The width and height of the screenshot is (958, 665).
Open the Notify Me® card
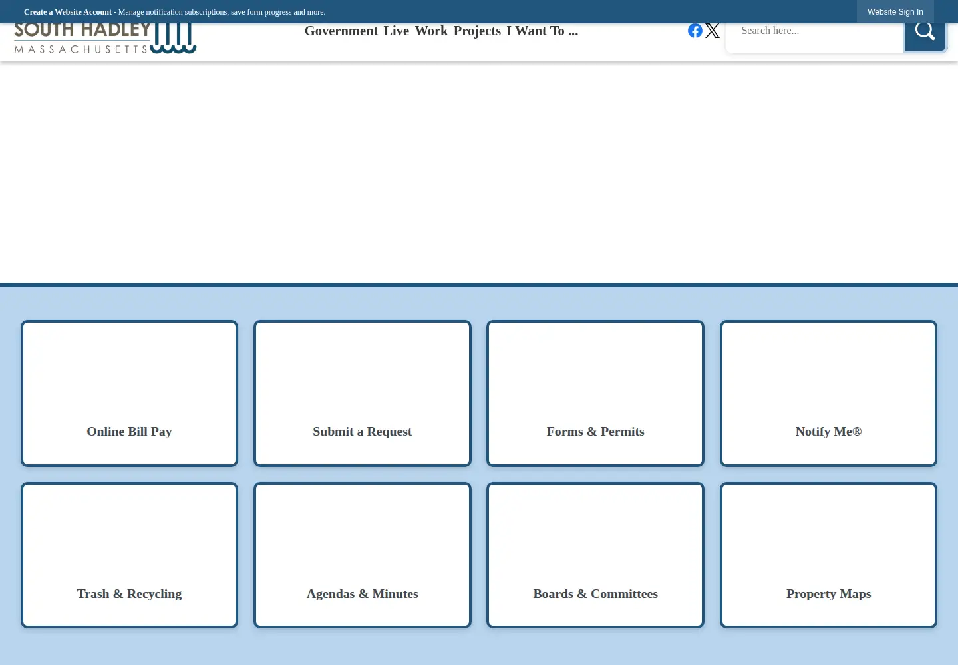pyautogui.click(x=828, y=393)
